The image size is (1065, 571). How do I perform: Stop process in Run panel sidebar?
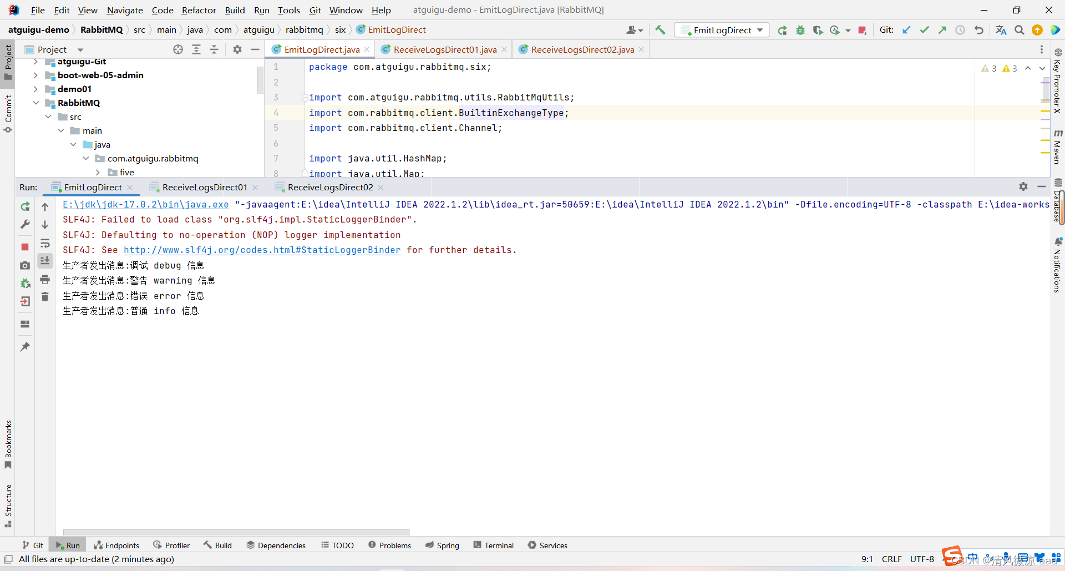(25, 246)
